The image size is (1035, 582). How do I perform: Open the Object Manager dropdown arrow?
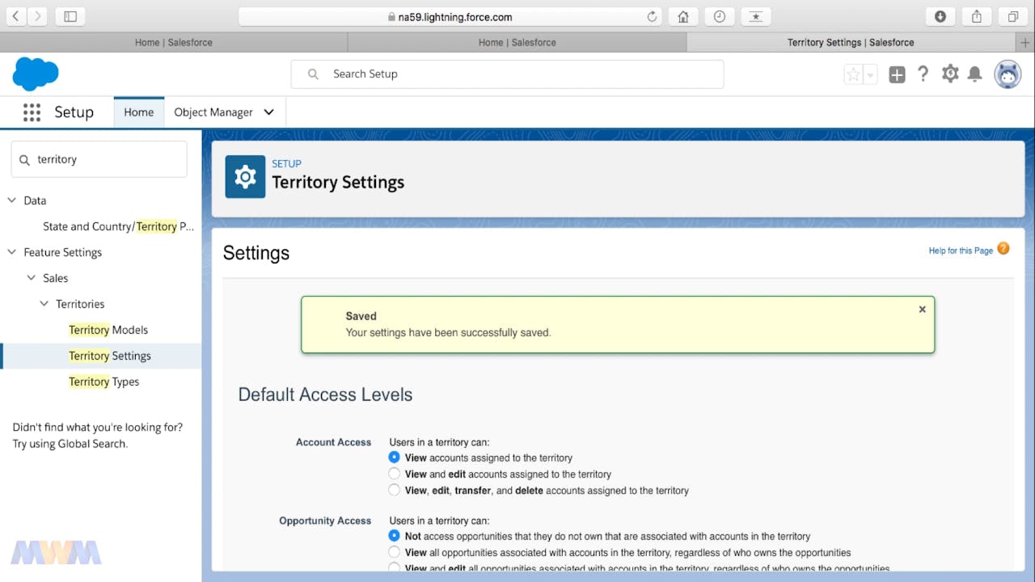pyautogui.click(x=269, y=112)
